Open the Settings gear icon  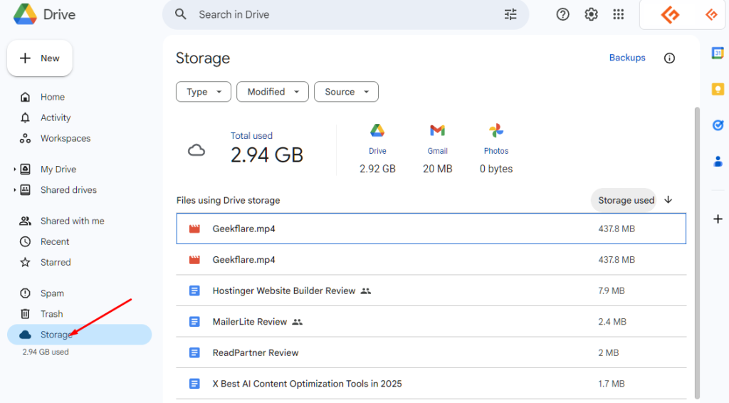coord(591,14)
